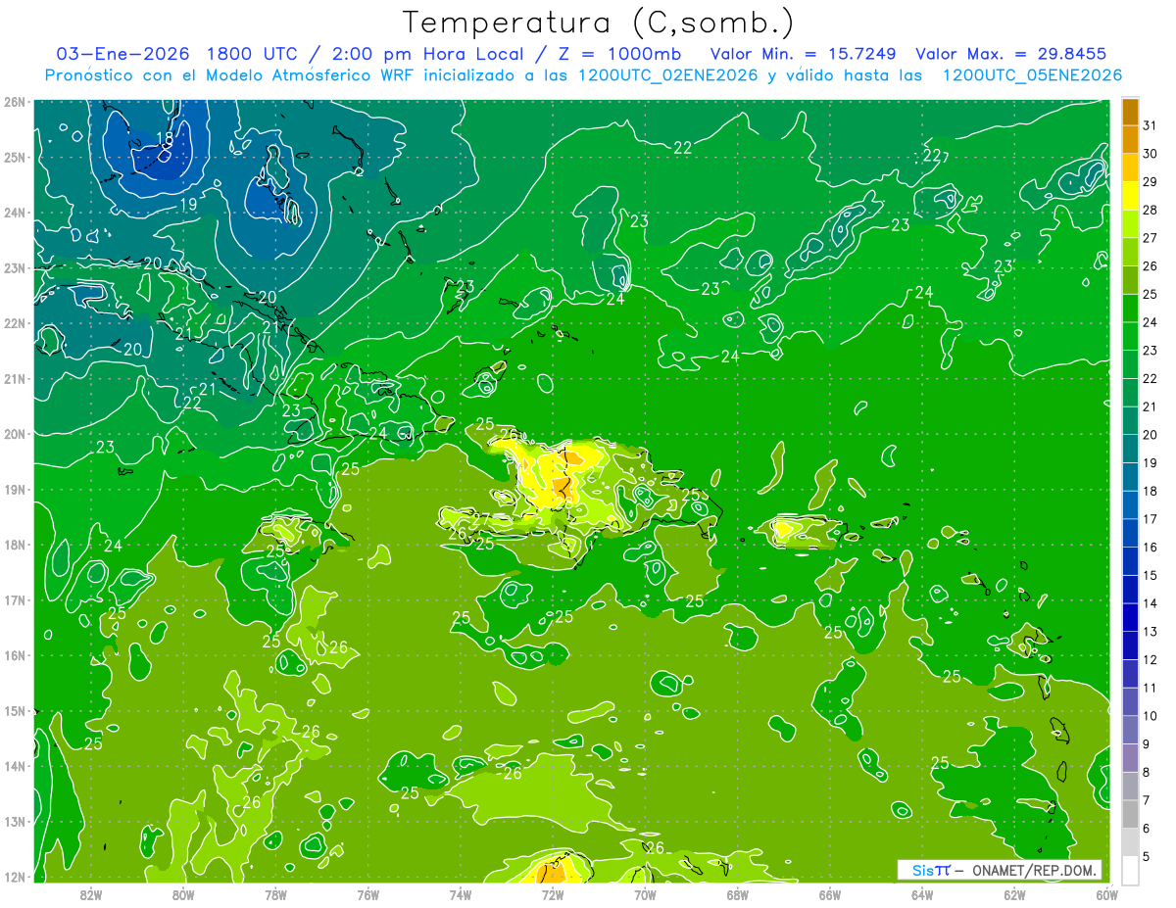
Task: Click the 64W longitude axis label
Action: pyautogui.click(x=922, y=894)
